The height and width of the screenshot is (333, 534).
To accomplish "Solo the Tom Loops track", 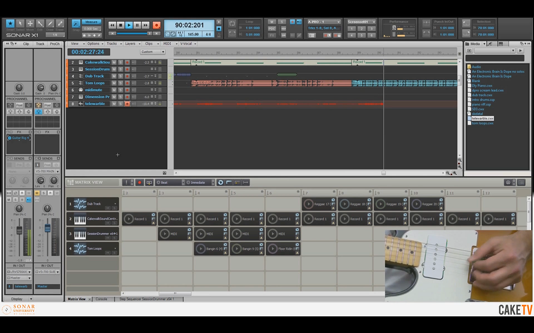I will (120, 83).
